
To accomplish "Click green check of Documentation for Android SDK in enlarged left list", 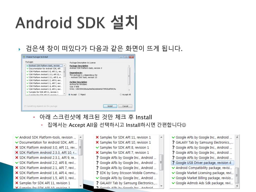I will coord(17,142).
